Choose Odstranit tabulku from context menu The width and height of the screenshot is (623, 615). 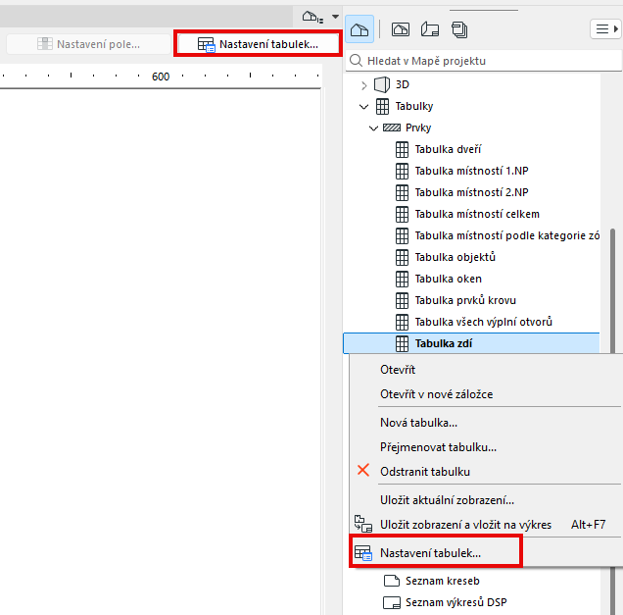425,472
